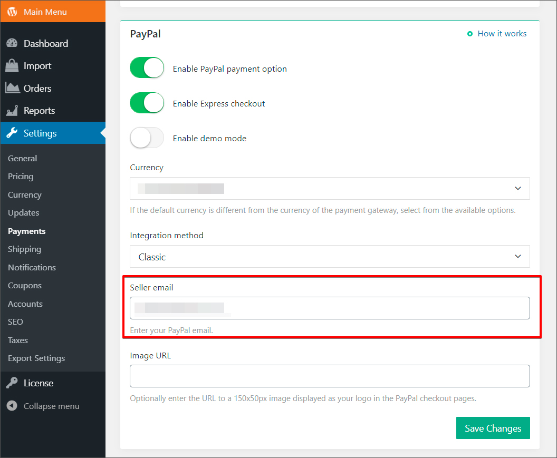Click the Dashboard gauge icon
The image size is (557, 458).
[12, 43]
